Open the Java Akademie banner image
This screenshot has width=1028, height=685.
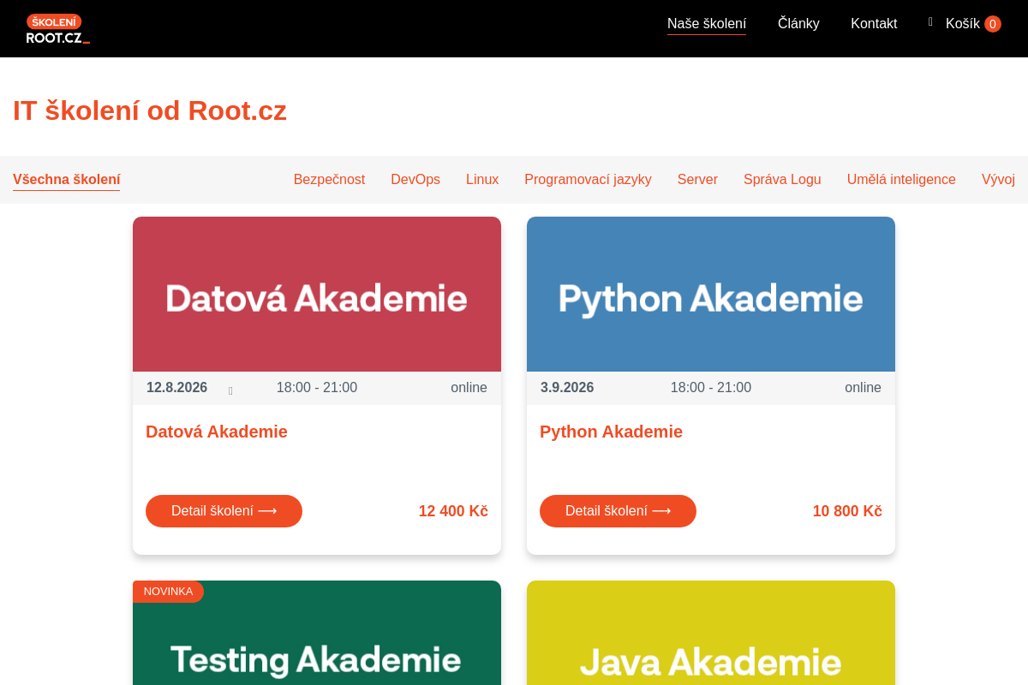(711, 633)
